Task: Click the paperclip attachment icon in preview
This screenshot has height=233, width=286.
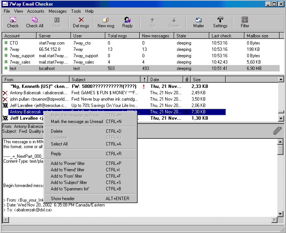Action: (x=277, y=130)
